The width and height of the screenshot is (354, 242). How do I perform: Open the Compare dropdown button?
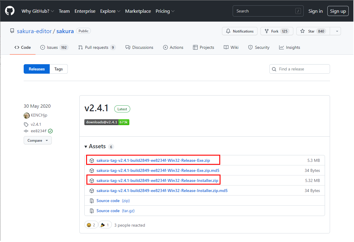pos(38,141)
